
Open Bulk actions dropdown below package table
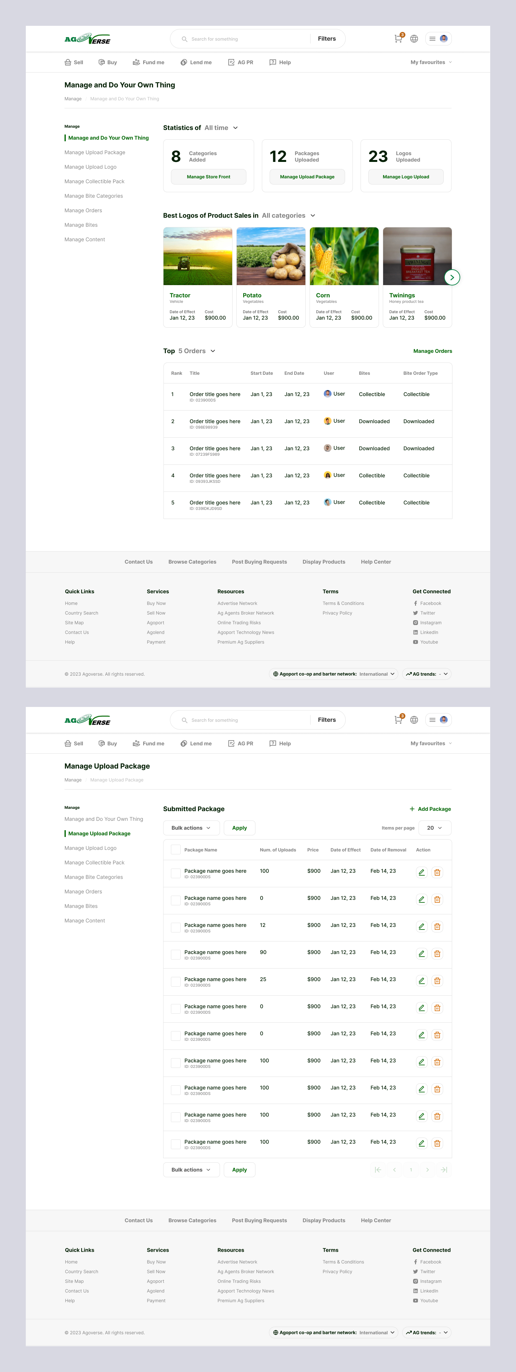tap(191, 1169)
